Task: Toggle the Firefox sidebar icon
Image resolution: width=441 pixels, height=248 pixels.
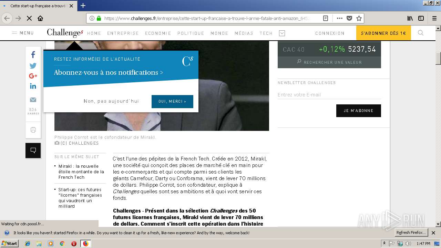Action: [421, 18]
